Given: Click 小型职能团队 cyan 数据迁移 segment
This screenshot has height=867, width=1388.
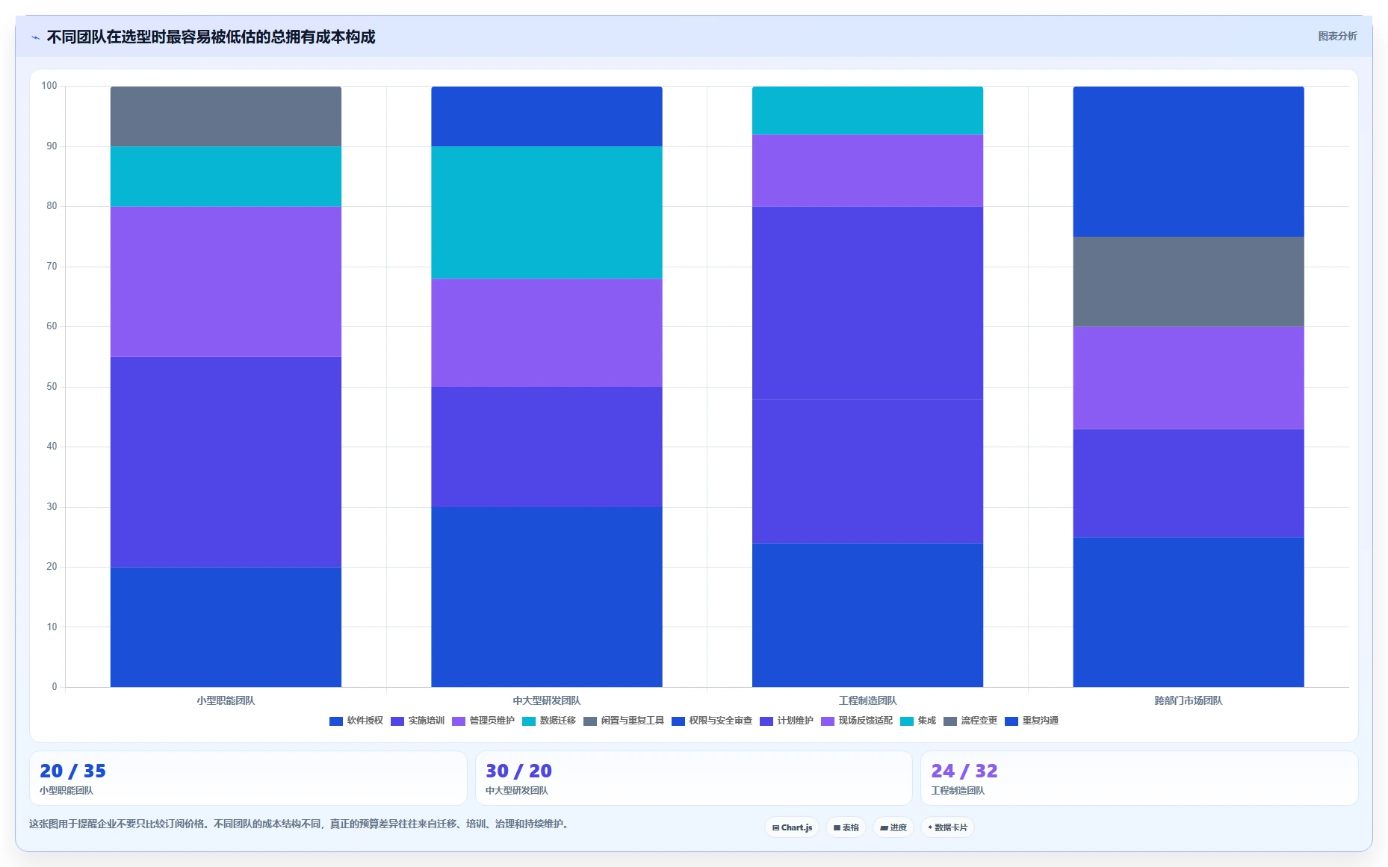Looking at the screenshot, I should click(226, 176).
